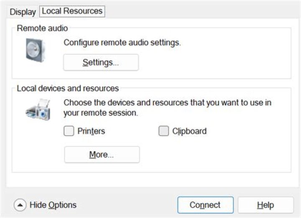This screenshot has height=218, width=301.
Task: Open the Help button
Action: tap(266, 205)
